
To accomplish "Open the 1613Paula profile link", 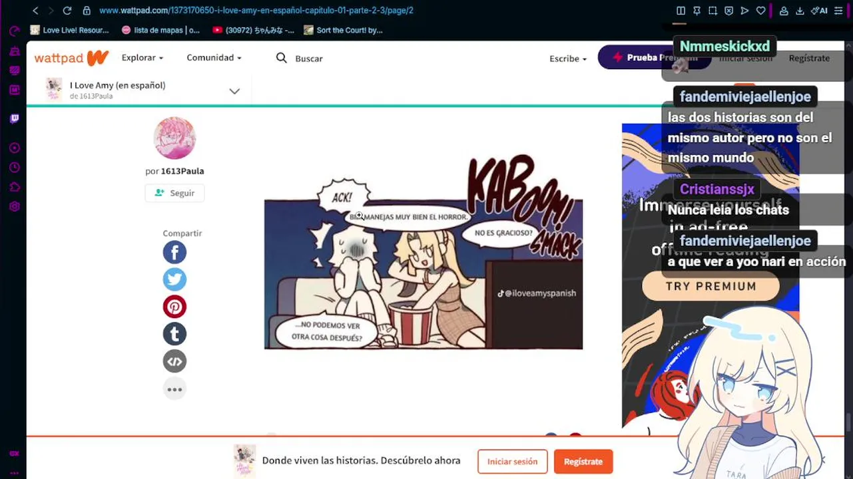I will pyautogui.click(x=182, y=171).
